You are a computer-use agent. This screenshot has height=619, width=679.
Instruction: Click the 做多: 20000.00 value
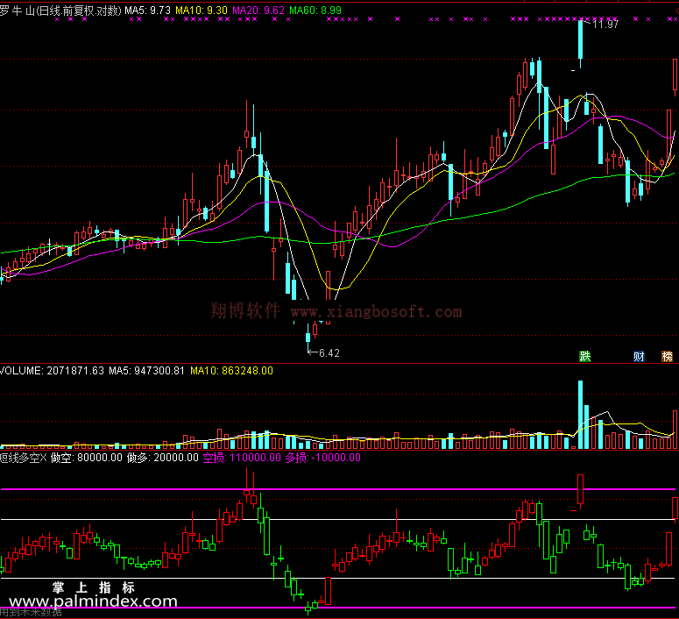(x=163, y=458)
